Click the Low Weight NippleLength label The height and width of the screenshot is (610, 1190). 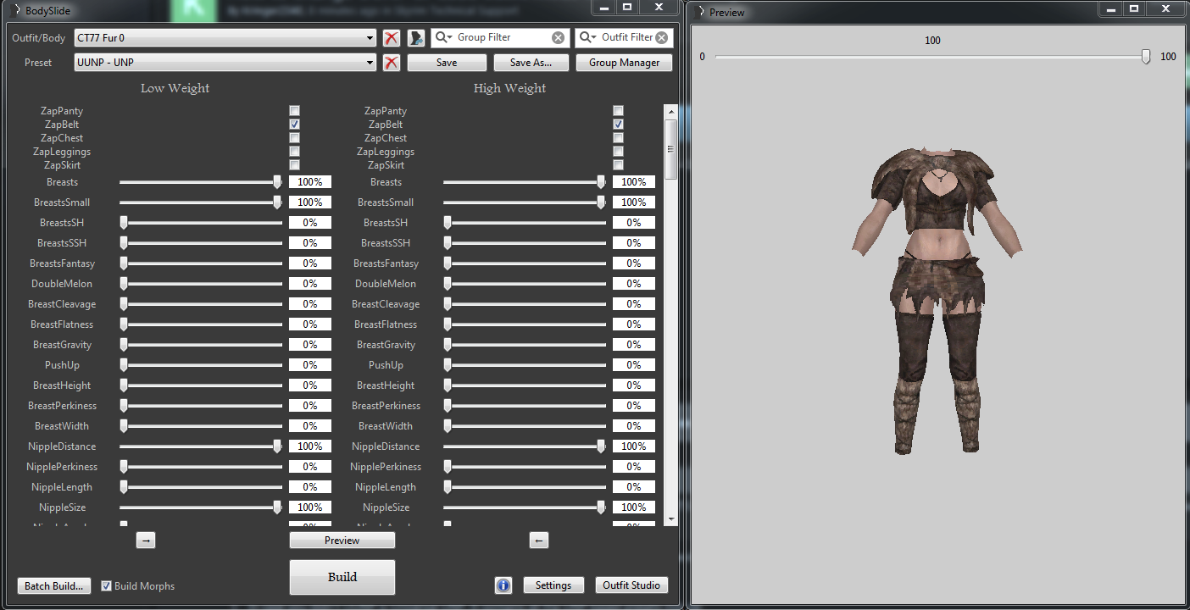(62, 487)
